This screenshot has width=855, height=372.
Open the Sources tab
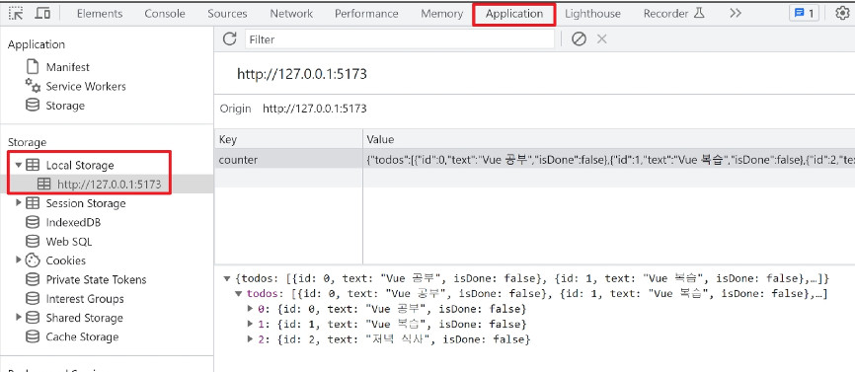click(x=227, y=14)
